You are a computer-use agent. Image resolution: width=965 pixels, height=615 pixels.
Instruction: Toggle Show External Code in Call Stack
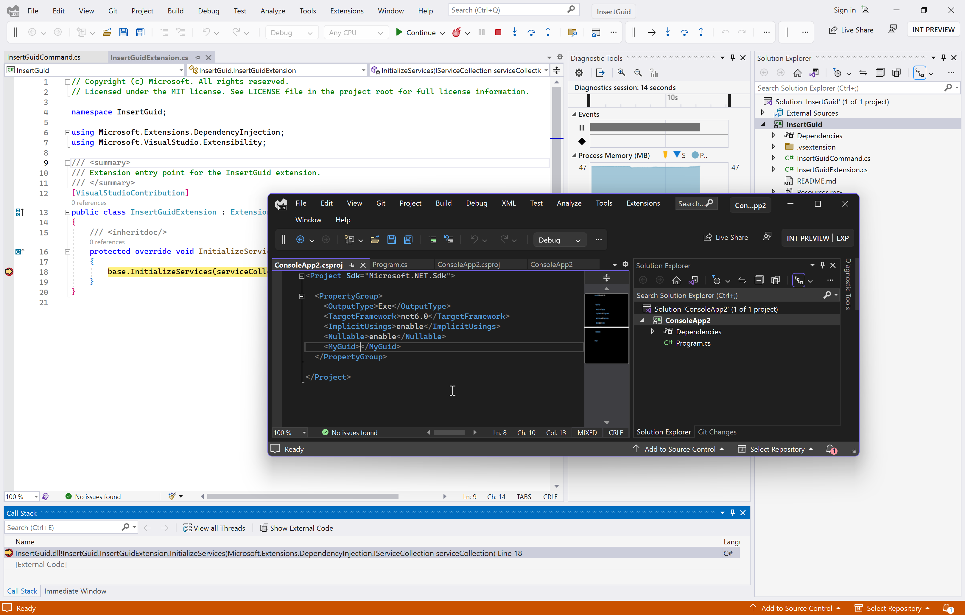(297, 528)
